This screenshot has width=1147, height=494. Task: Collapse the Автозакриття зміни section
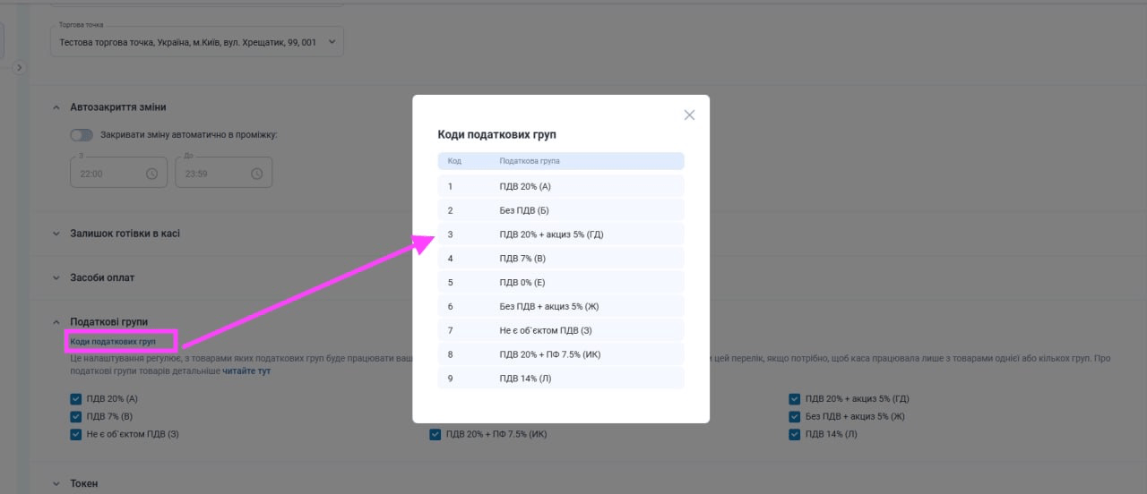click(x=56, y=107)
